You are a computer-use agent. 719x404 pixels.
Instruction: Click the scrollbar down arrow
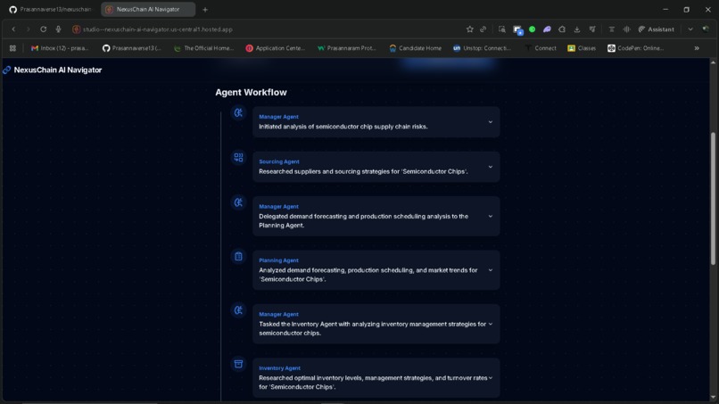coord(713,397)
